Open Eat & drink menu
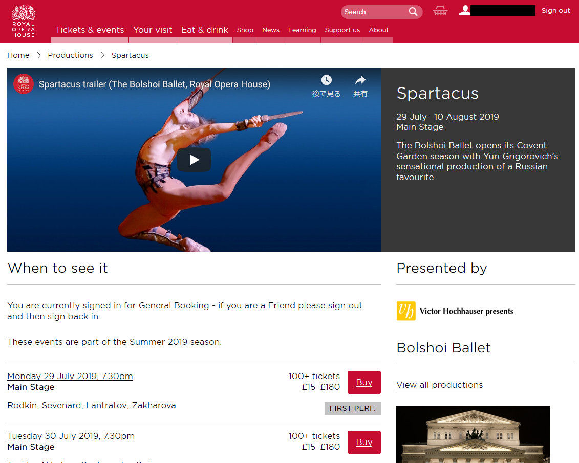This screenshot has width=579, height=463. tap(205, 30)
